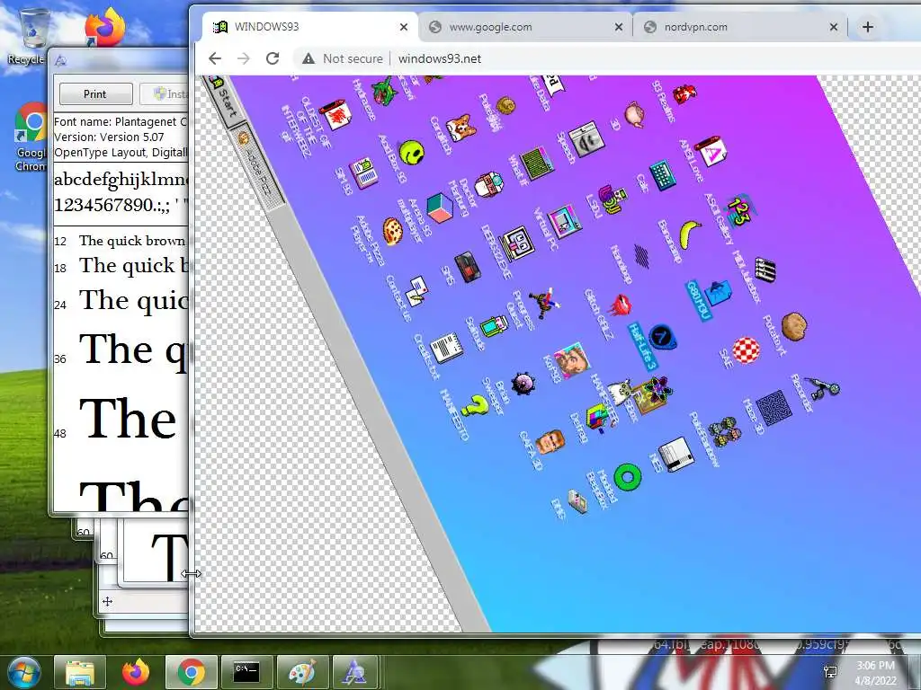Open the Bananamp banana icon

click(690, 233)
